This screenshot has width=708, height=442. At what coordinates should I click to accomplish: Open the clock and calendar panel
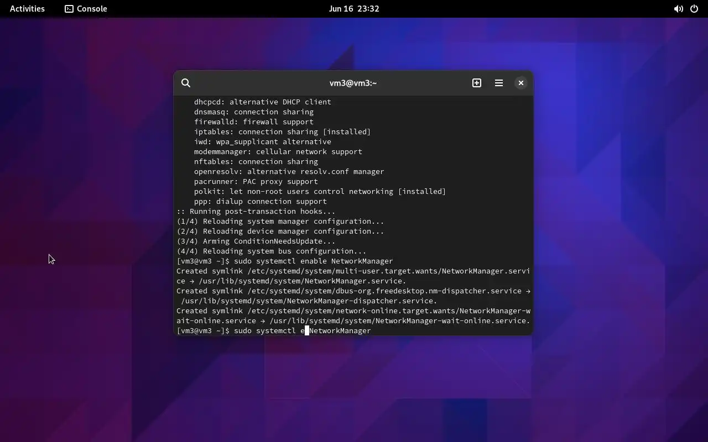[x=354, y=9]
